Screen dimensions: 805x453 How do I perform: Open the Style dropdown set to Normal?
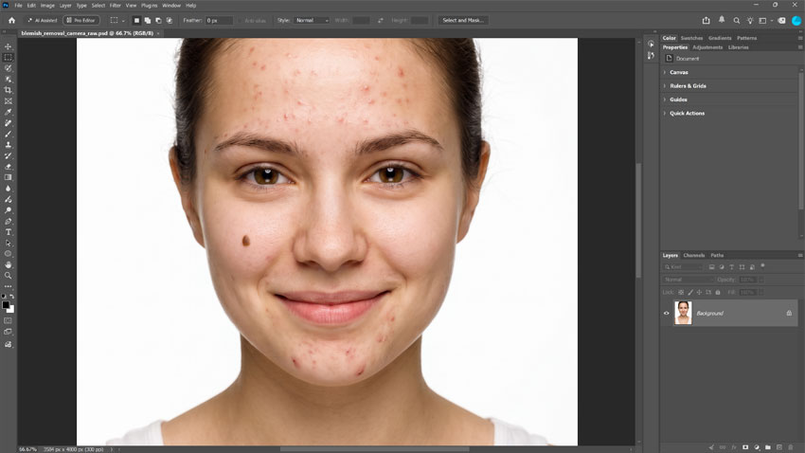(x=312, y=21)
